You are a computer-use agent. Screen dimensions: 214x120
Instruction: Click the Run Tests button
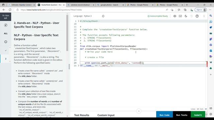182,115
